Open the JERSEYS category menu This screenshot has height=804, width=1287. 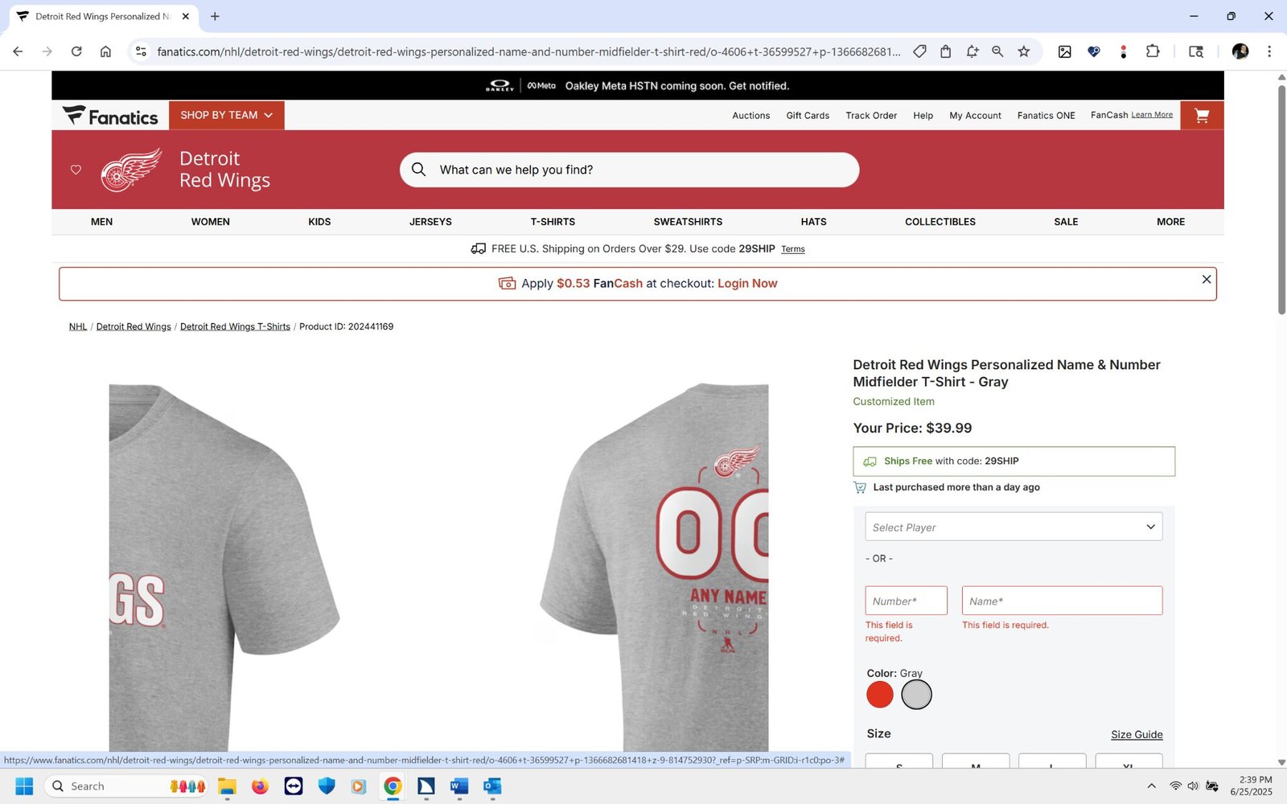pos(430,222)
